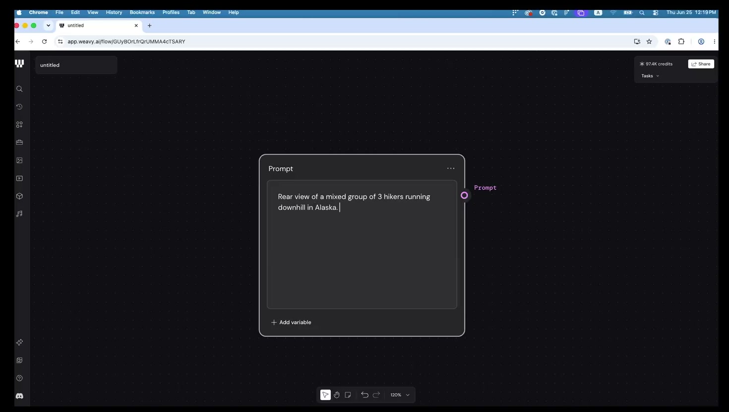This screenshot has width=729, height=412.
Task: Select the pointer tool in bottom toolbar
Action: point(325,395)
